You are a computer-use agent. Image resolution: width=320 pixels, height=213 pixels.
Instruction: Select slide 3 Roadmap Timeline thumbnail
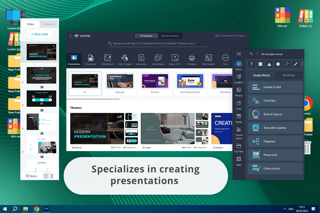click(41, 99)
